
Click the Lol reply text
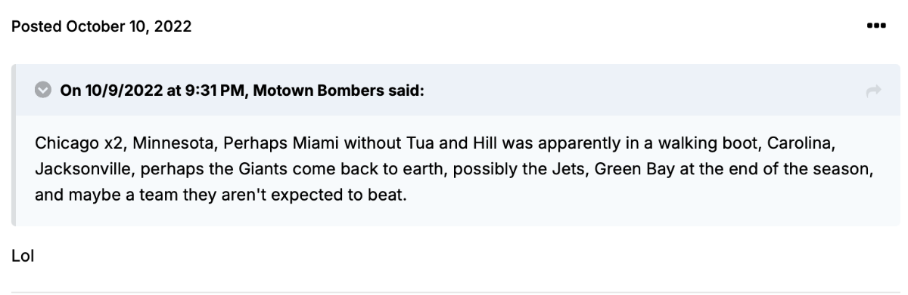(23, 257)
